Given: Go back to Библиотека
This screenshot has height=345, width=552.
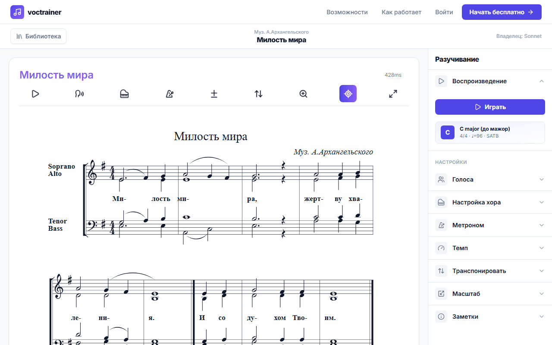Looking at the screenshot, I should [x=38, y=36].
